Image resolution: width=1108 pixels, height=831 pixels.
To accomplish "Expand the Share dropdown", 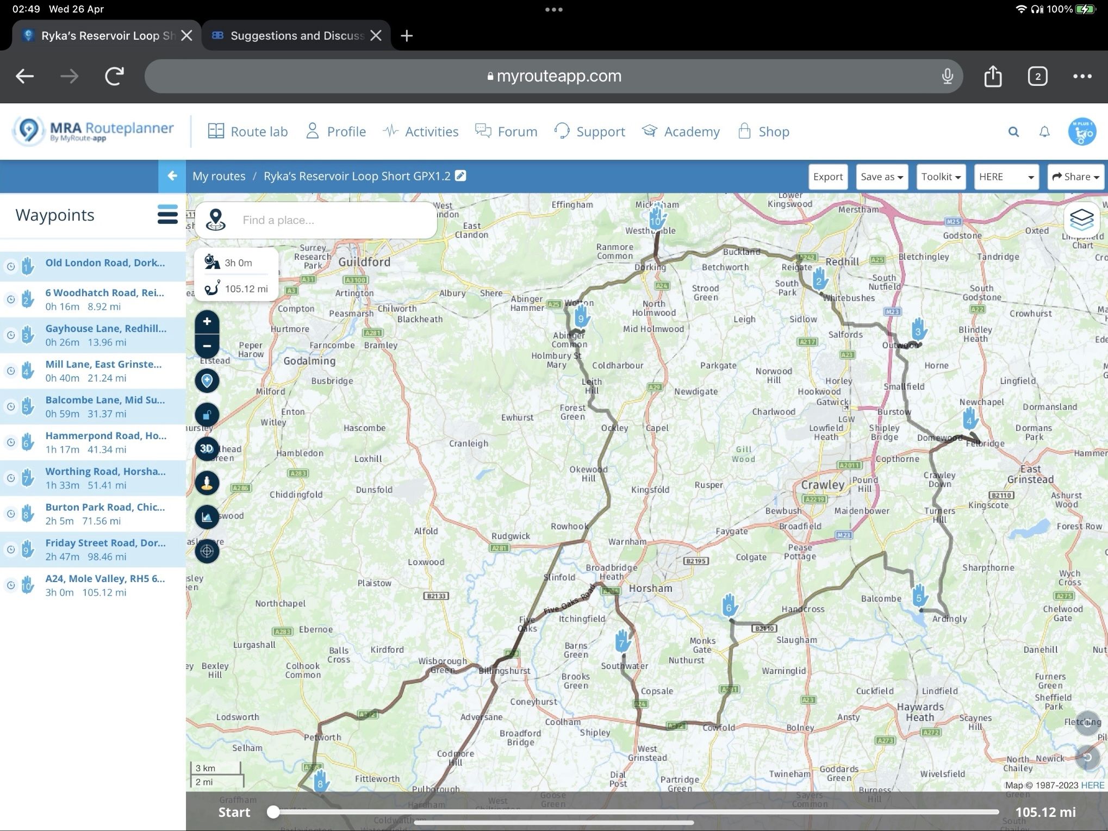I will pyautogui.click(x=1075, y=177).
